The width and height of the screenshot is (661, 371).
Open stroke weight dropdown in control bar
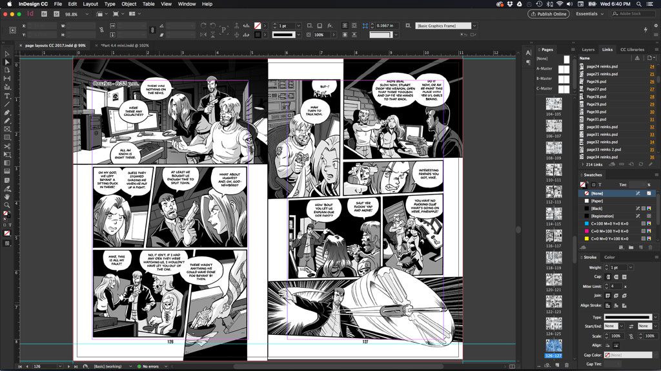(x=298, y=26)
